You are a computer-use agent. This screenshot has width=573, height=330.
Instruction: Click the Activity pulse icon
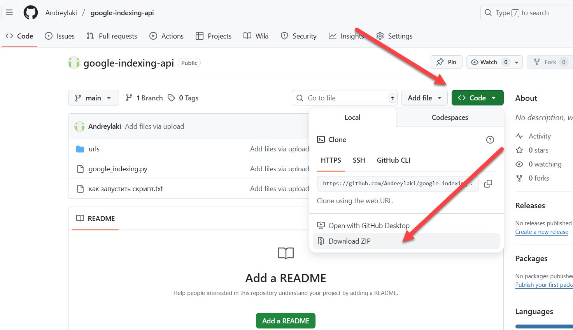(519, 136)
